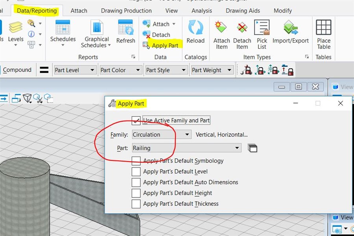Open the Modify ribbon tab

tap(283, 11)
